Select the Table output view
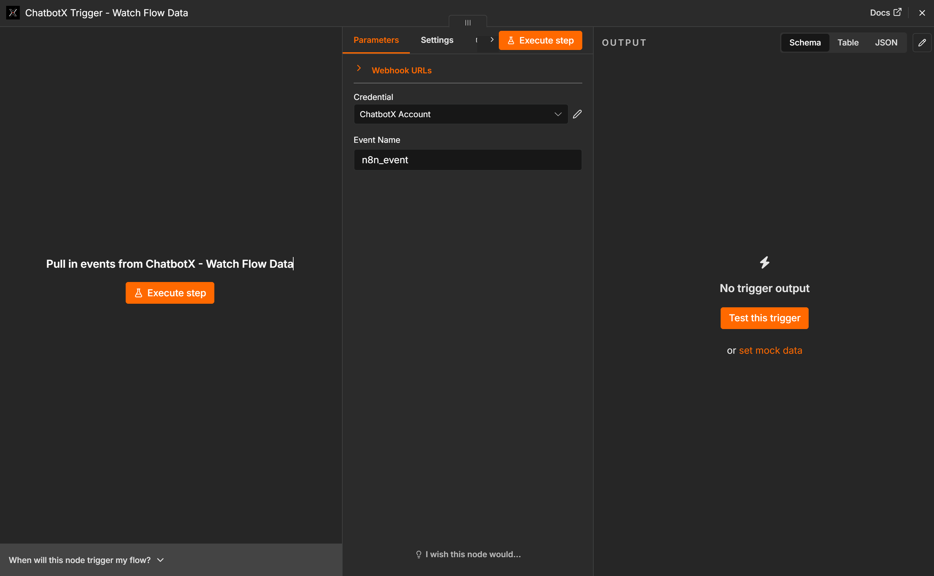The width and height of the screenshot is (934, 576). (848, 43)
